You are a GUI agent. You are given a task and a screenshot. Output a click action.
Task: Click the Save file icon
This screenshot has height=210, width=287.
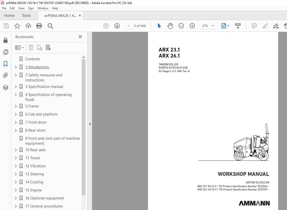(x=6, y=26)
